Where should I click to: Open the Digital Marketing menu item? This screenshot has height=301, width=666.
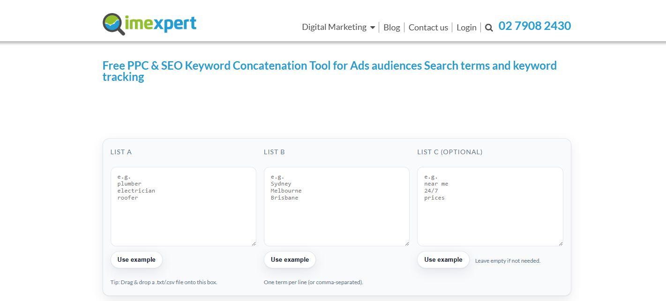(334, 27)
